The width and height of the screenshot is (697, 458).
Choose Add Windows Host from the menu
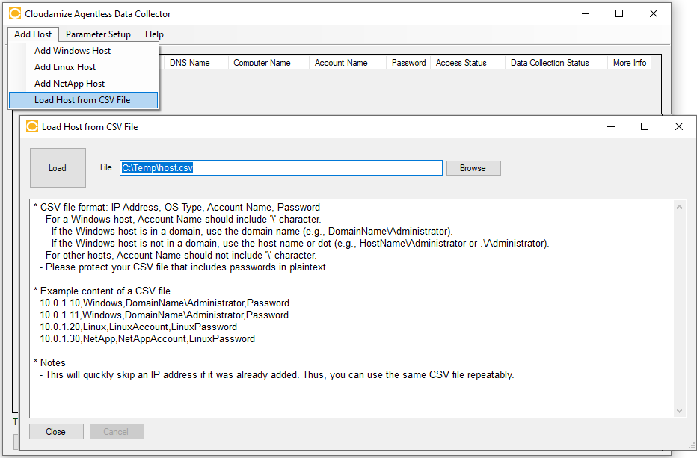pos(73,51)
